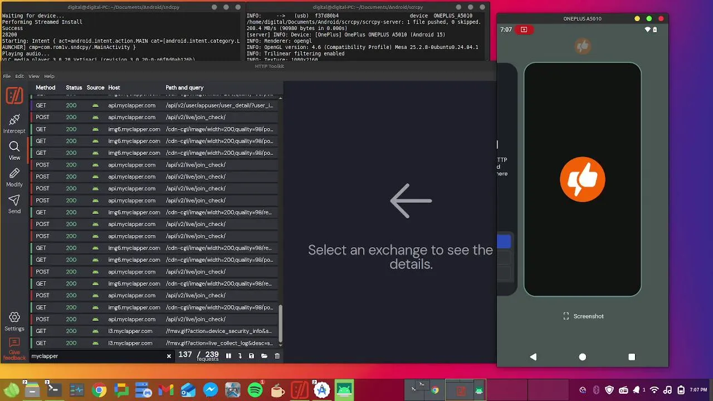Open Spotify from the panel
This screenshot has height=401, width=713.
point(255,390)
